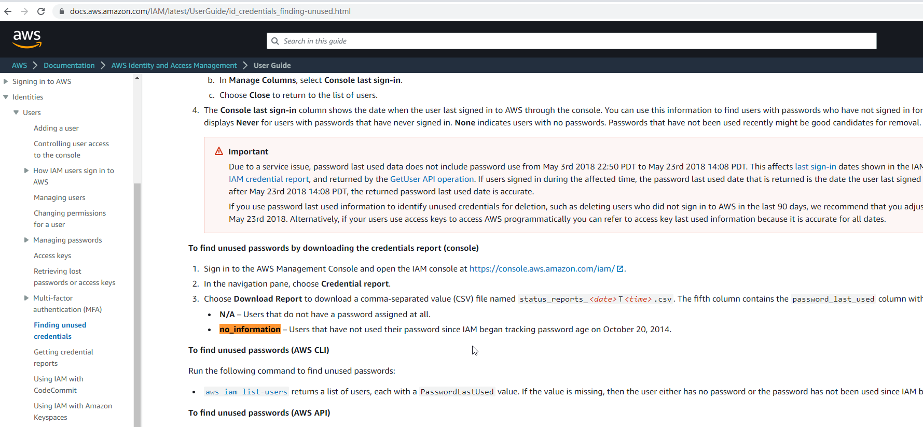The height and width of the screenshot is (427, 923).
Task: Reload the page with refresh icon
Action: 41,11
